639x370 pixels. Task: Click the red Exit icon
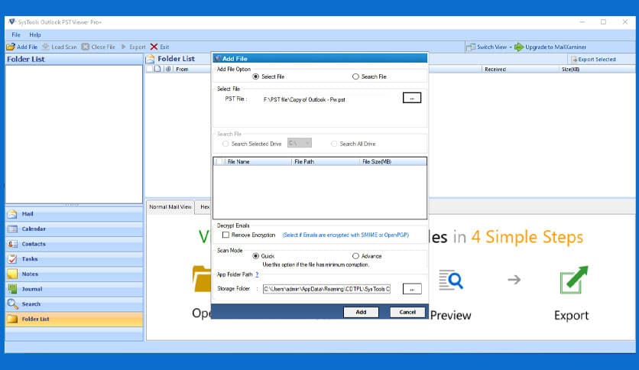coord(154,47)
